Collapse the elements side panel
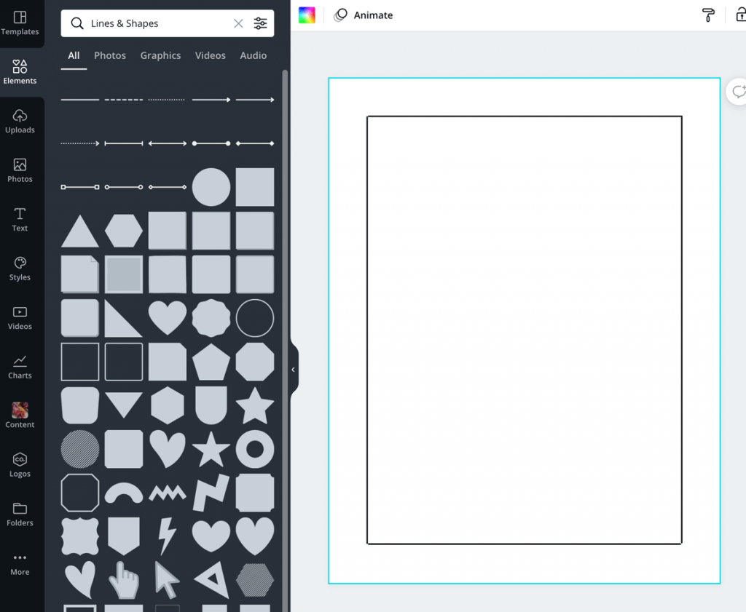Screen dimensions: 746x612 [x=294, y=370]
